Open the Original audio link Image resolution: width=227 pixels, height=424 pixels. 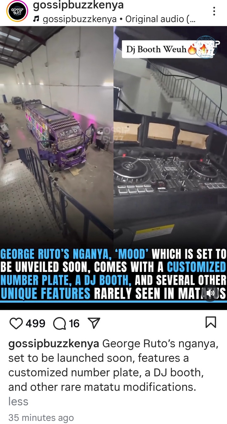pyautogui.click(x=160, y=19)
